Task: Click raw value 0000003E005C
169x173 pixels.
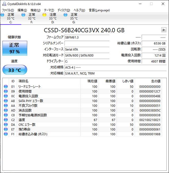Action: tap(150, 110)
